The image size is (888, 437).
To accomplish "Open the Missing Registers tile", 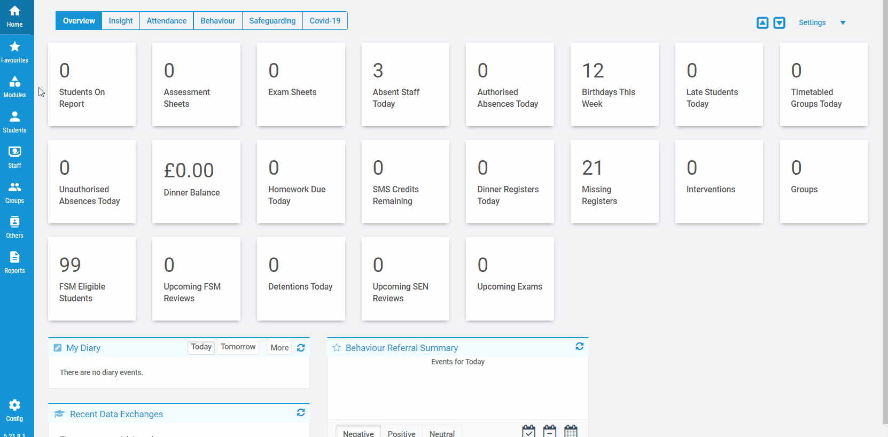I will click(614, 182).
